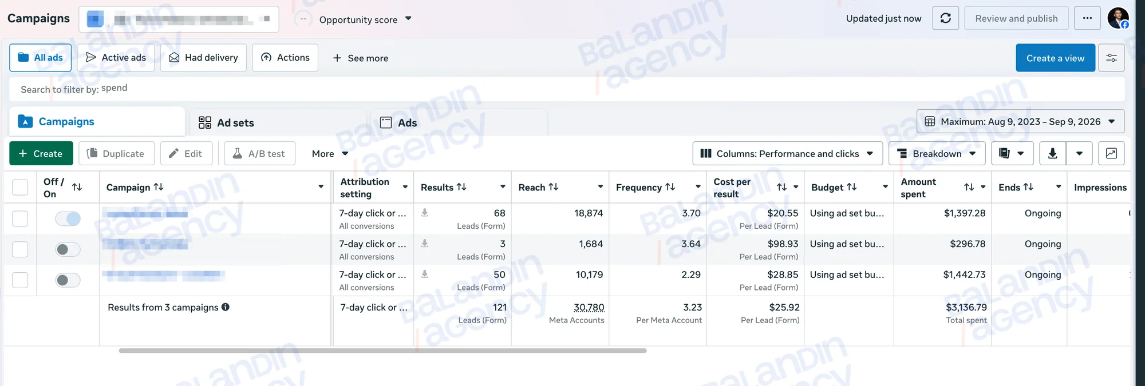Click the green Create button
Screen dimensions: 1145x386
[41, 153]
